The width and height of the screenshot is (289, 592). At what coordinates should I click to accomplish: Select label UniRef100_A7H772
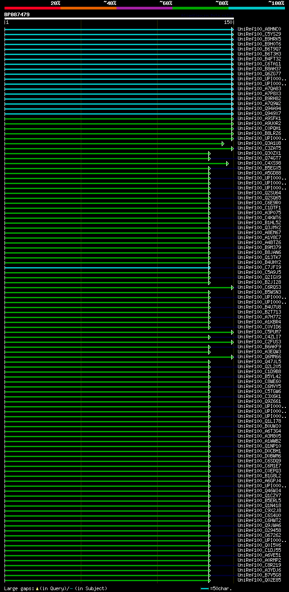(x=259, y=317)
